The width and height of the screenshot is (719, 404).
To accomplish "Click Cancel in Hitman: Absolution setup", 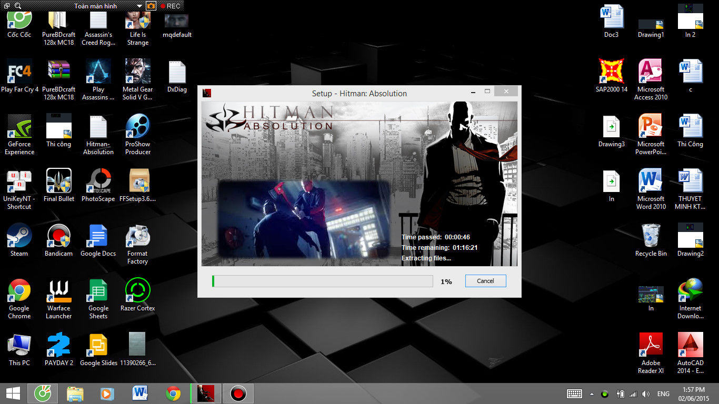I will (485, 281).
